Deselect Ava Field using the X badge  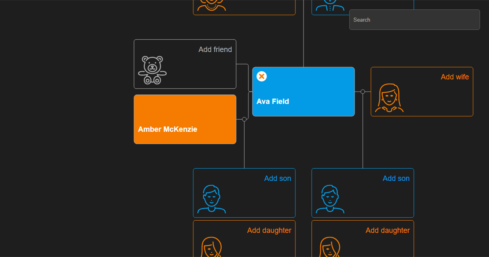point(261,76)
